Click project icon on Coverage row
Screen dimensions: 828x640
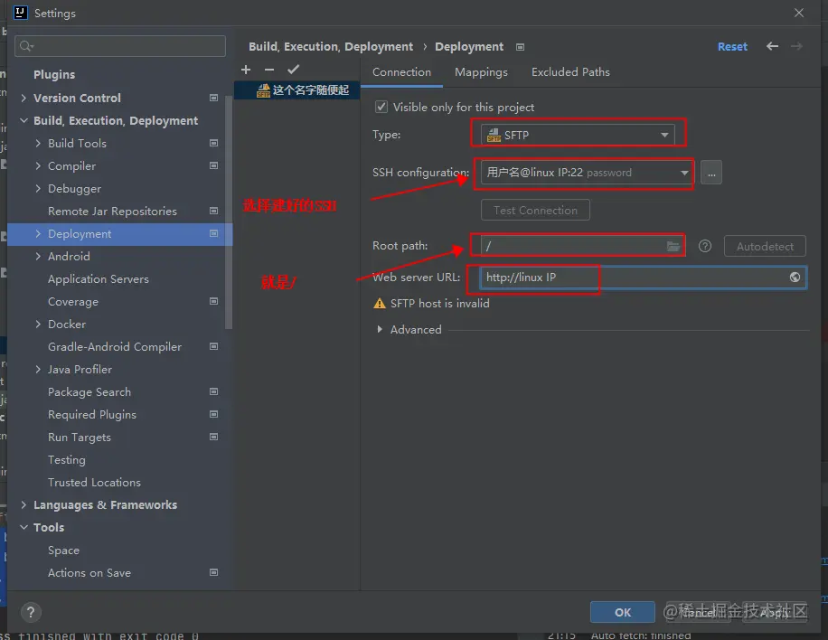pos(214,301)
